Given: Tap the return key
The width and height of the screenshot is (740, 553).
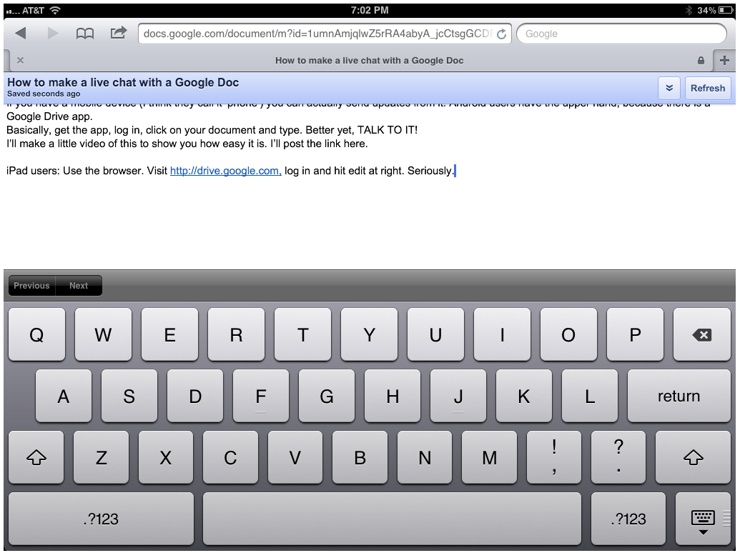Looking at the screenshot, I should 679,396.
